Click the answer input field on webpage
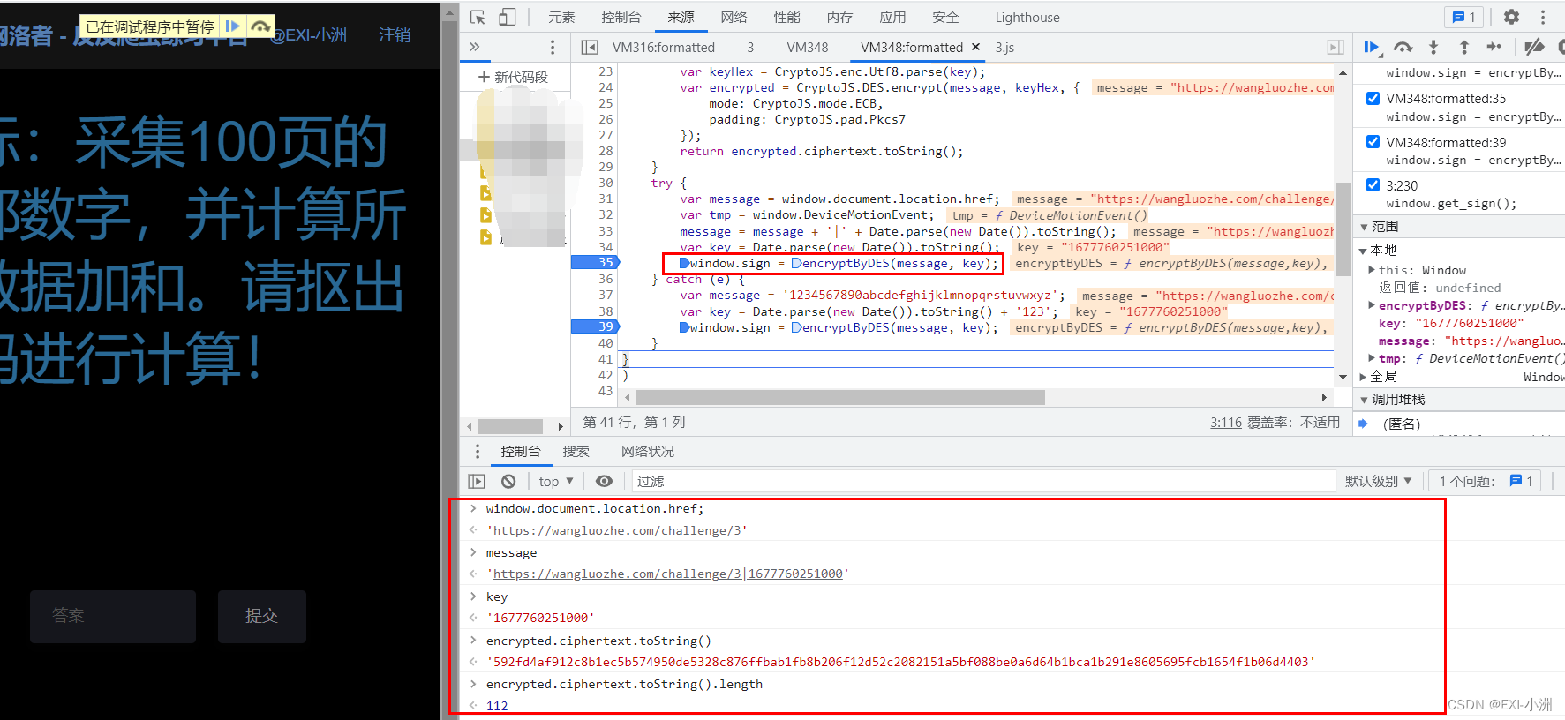The image size is (1565, 720). 113,616
